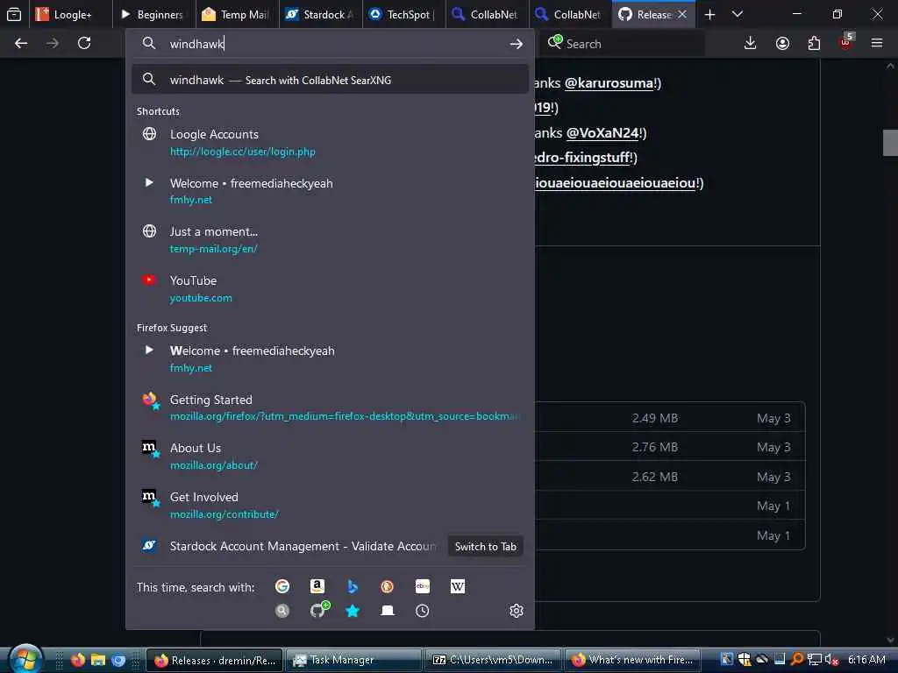Viewport: 898px width, 673px height.
Task: Switch to Stardock tab
Action: [x=321, y=15]
